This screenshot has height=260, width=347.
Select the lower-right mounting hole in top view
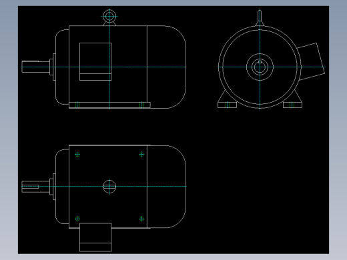click(141, 219)
